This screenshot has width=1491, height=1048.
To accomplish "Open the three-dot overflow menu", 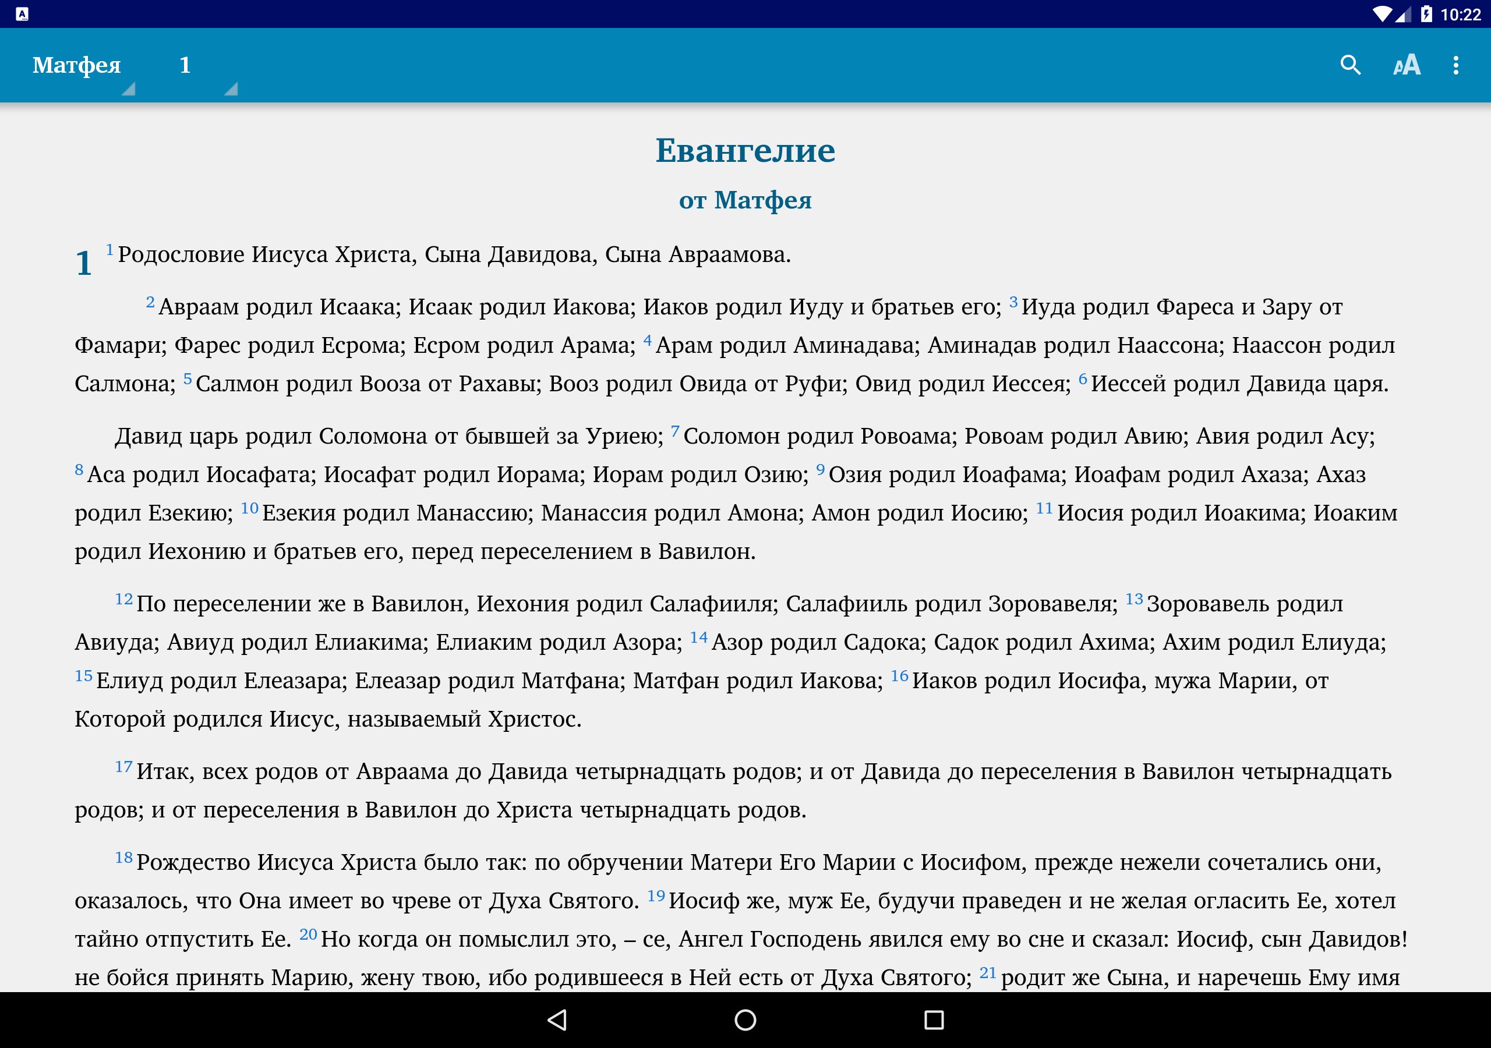I will [x=1456, y=65].
